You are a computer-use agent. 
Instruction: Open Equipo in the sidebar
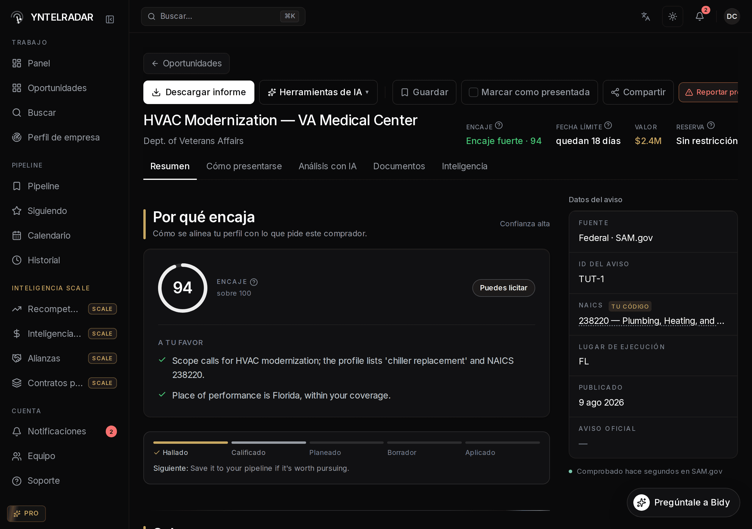coord(65,456)
